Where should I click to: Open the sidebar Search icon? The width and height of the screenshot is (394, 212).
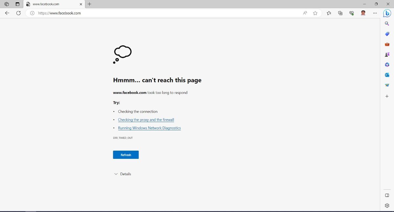387,24
